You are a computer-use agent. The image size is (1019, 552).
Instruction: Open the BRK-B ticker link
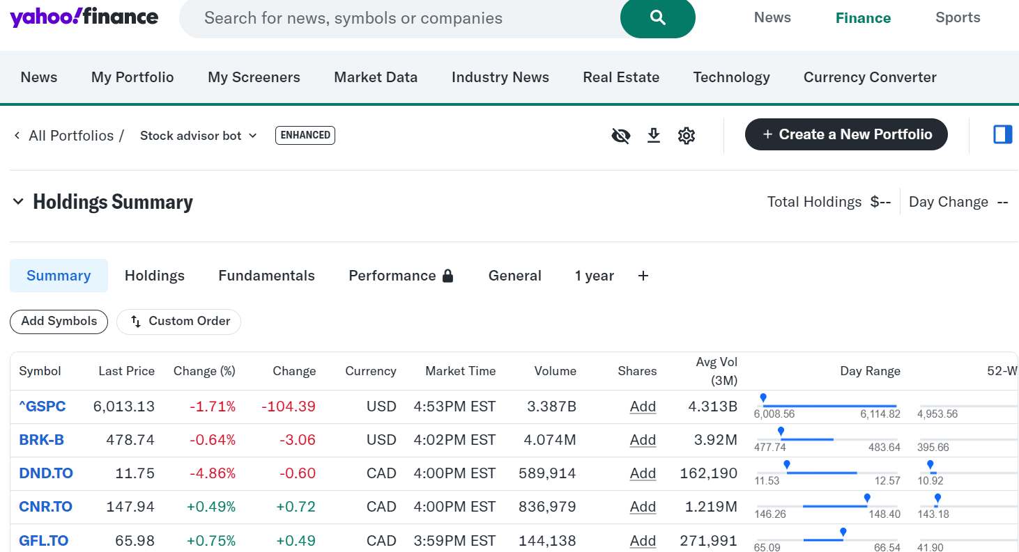[41, 440]
